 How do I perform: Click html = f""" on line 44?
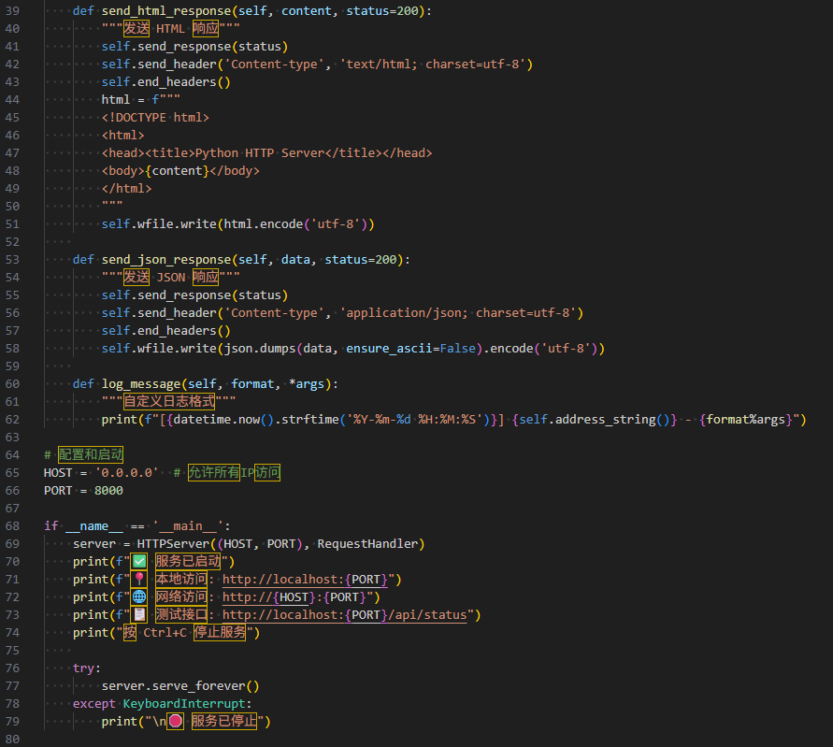(x=141, y=99)
